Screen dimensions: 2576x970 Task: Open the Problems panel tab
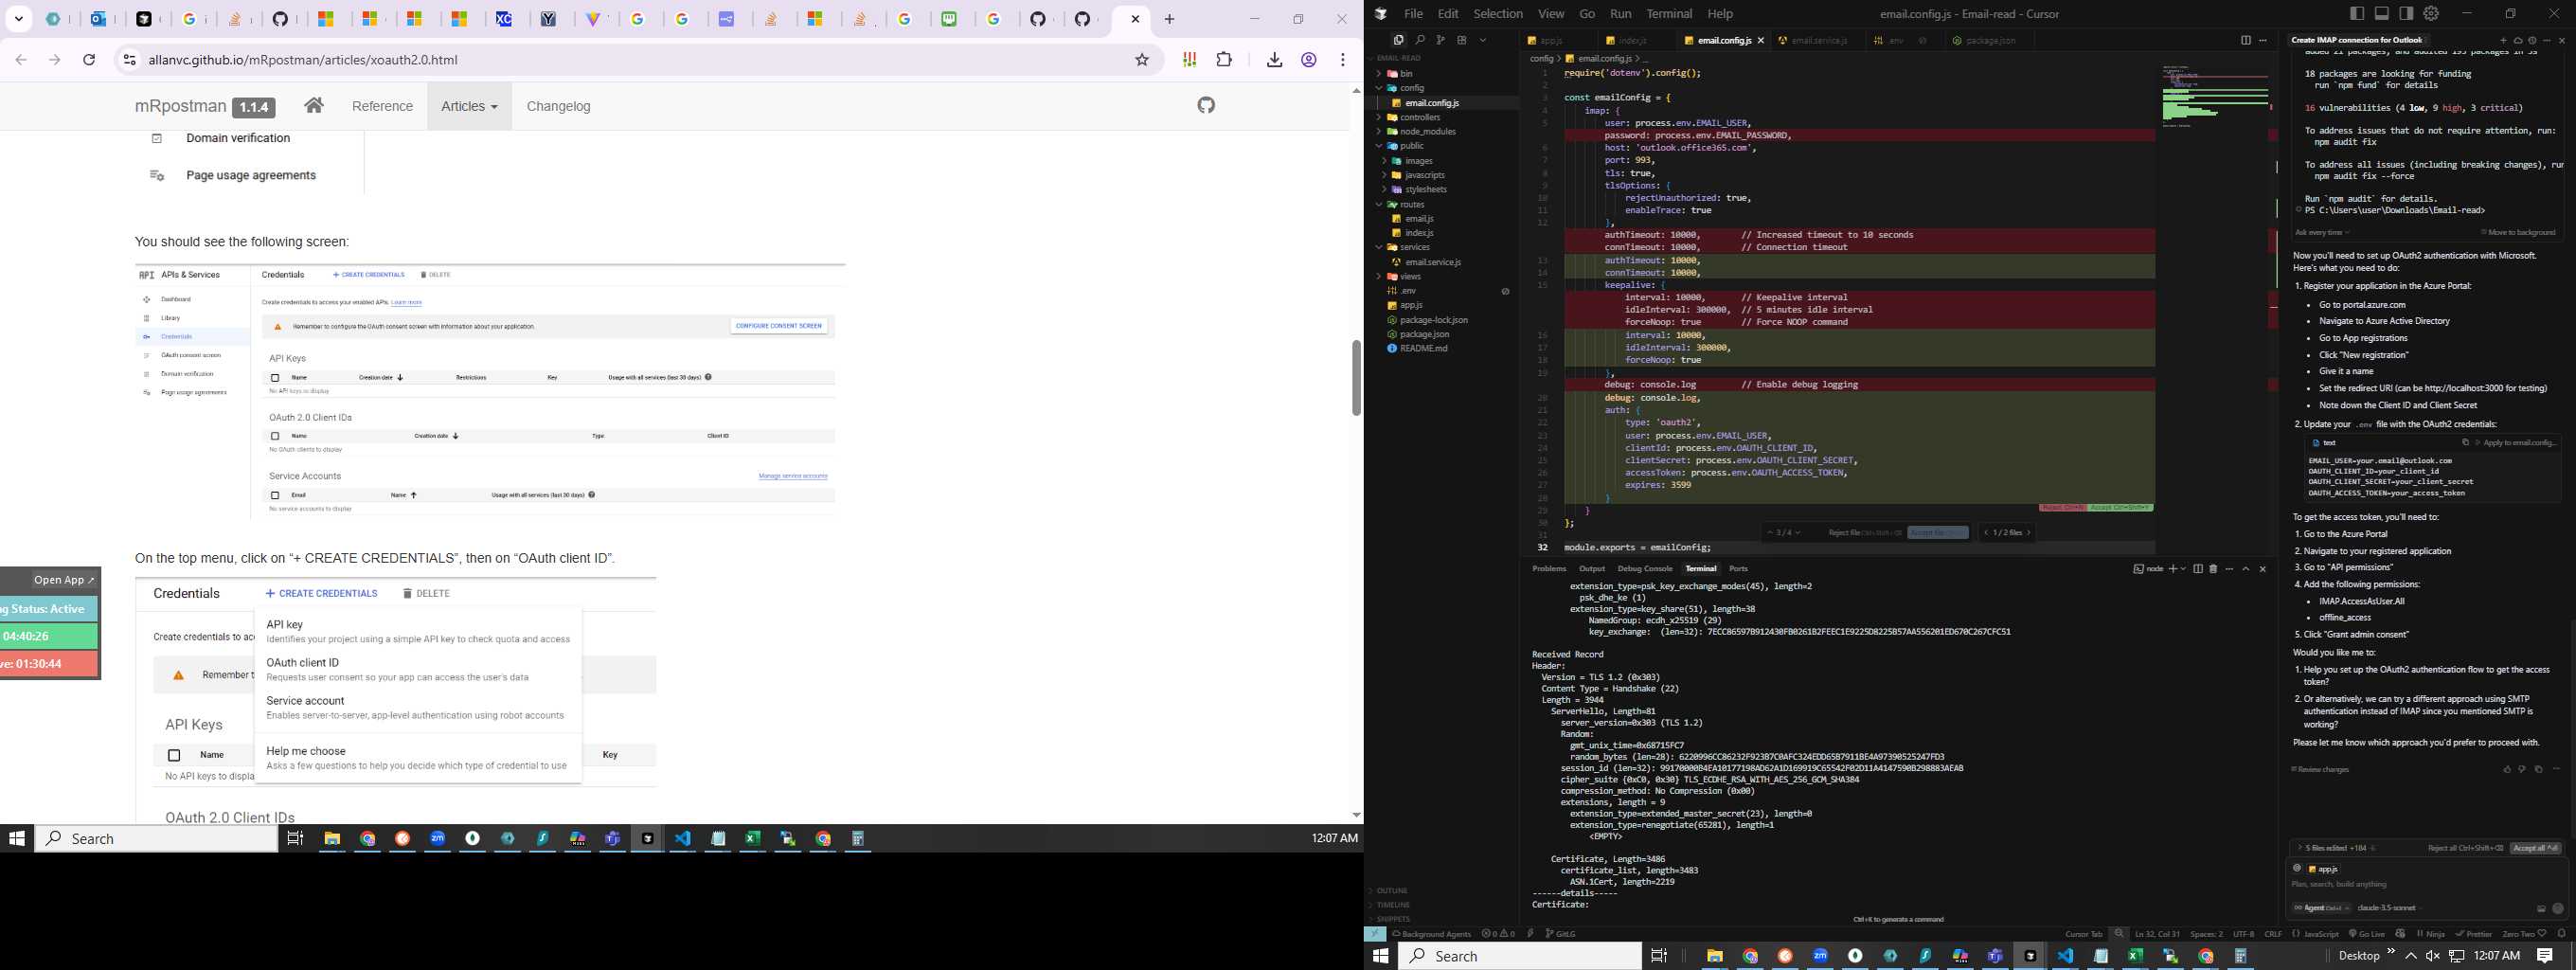1549,569
